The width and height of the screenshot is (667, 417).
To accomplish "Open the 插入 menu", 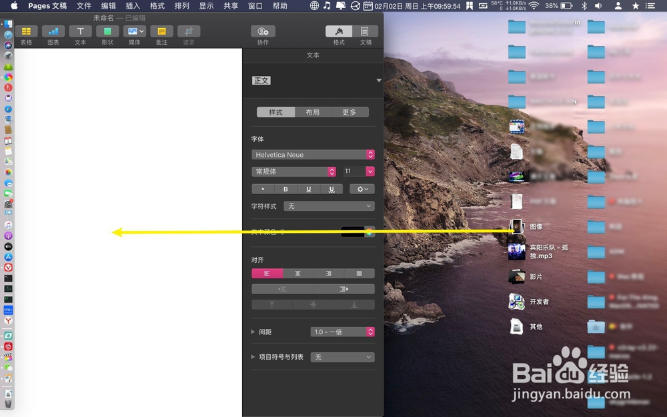I will [x=133, y=6].
